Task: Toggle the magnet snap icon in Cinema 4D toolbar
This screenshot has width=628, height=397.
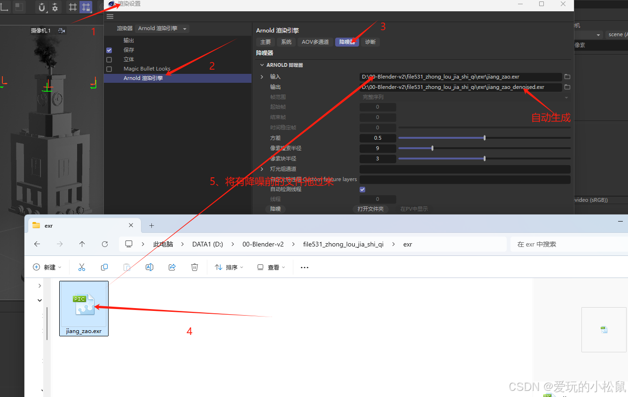Action: pyautogui.click(x=42, y=7)
